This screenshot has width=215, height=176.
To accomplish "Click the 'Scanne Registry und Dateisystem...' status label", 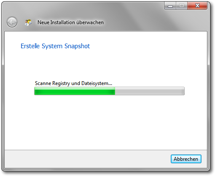I will coord(73,83).
